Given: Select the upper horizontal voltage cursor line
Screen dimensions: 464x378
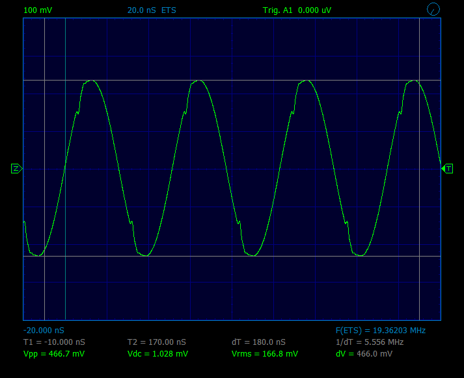Looking at the screenshot, I should point(232,80).
